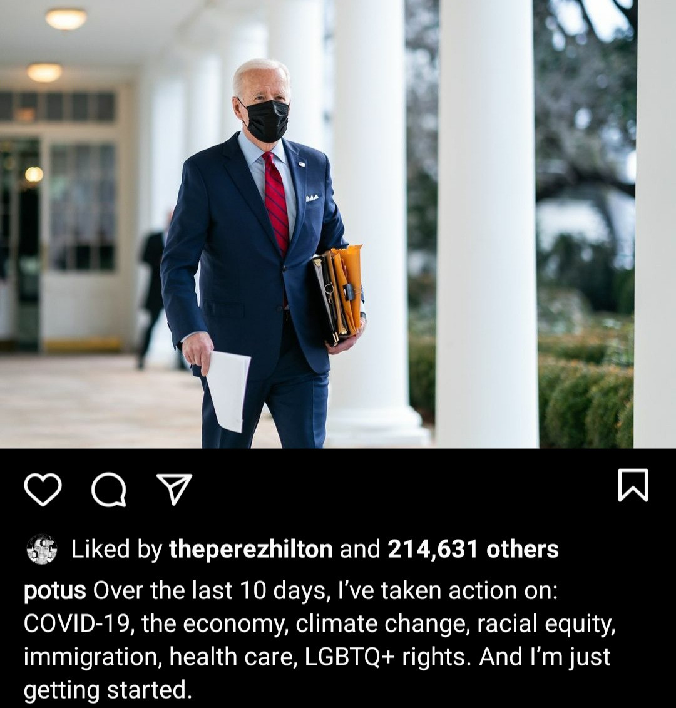Tap the white pocket square on the suit
676x708 pixels.
tap(312, 198)
